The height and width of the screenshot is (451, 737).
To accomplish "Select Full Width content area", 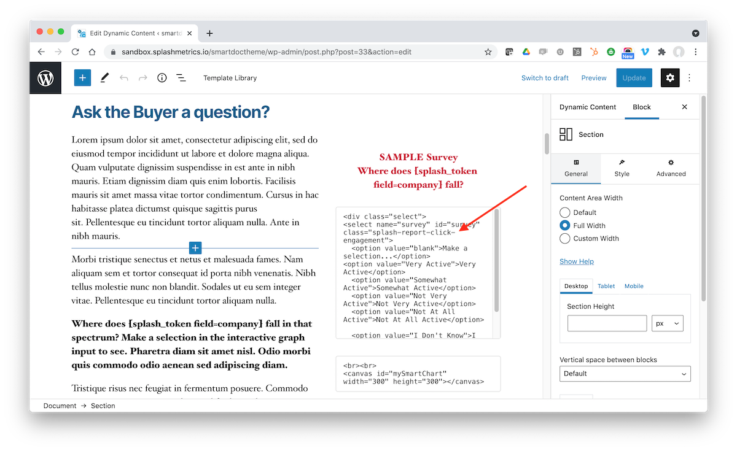I will tap(565, 225).
